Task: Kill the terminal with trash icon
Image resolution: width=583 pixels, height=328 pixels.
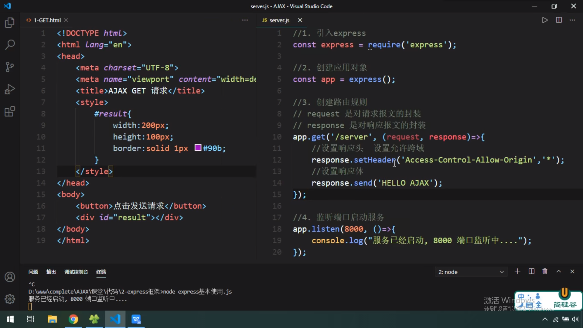Action: click(x=545, y=272)
